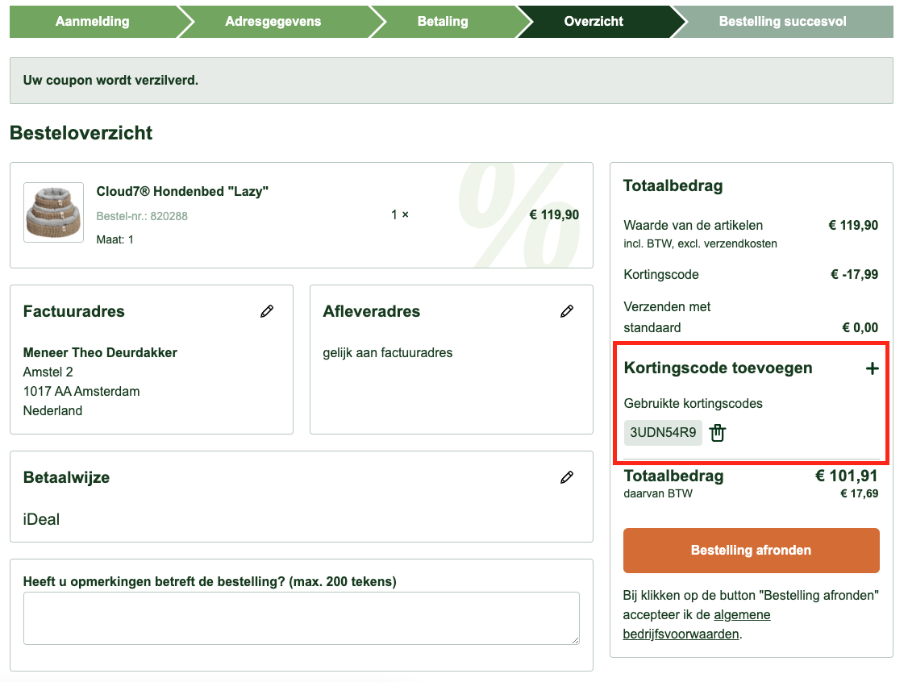Viewport: 908px width, 682px height.
Task: Return to the Adresgegevens step
Action: click(x=273, y=22)
